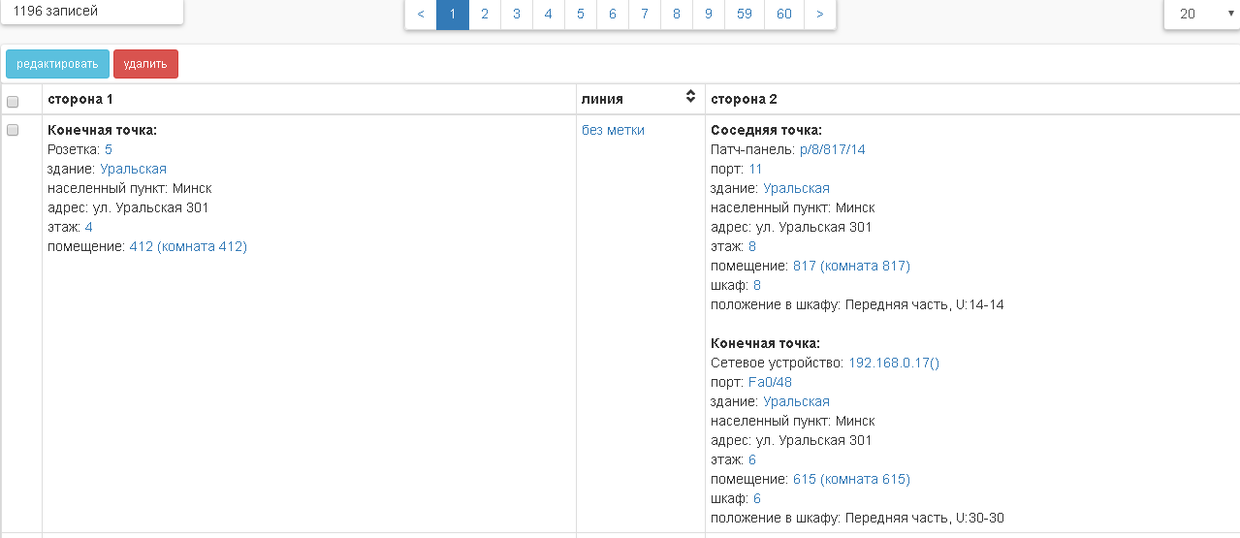Jump to page 60

[x=784, y=15]
